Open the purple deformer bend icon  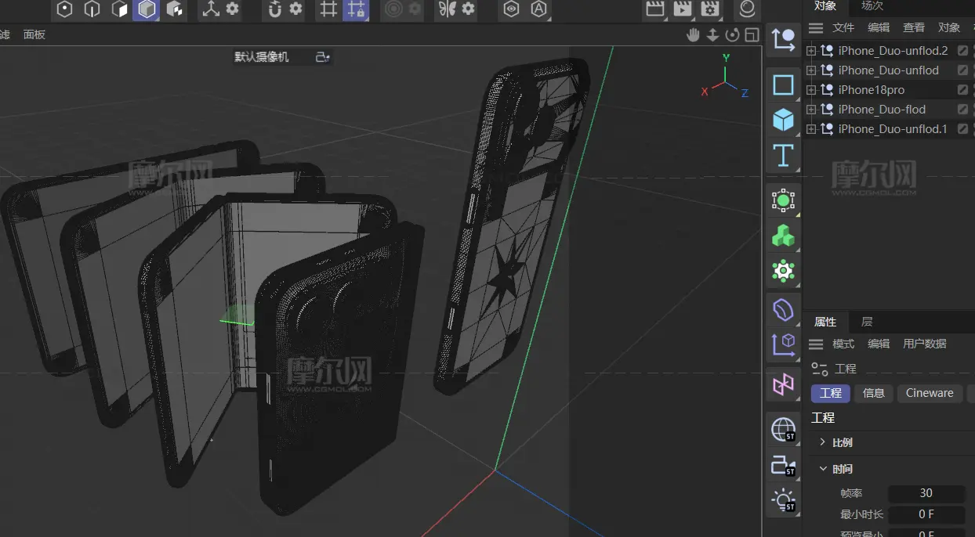[x=783, y=310]
